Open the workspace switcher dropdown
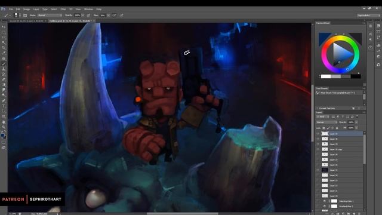Screen dimensions: 382x215 pos(368,16)
